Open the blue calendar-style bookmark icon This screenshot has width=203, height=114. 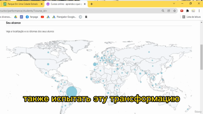(21, 17)
